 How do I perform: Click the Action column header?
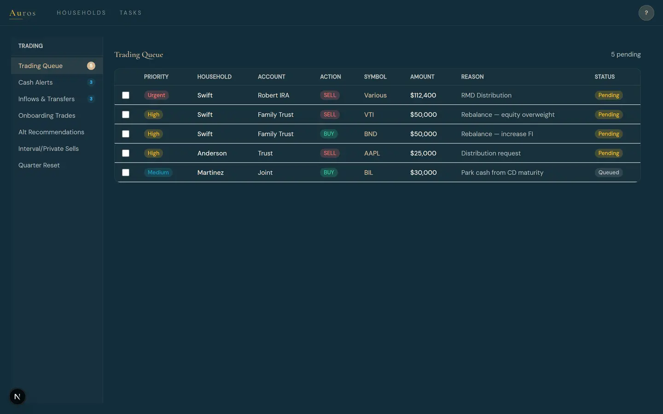pyautogui.click(x=330, y=77)
